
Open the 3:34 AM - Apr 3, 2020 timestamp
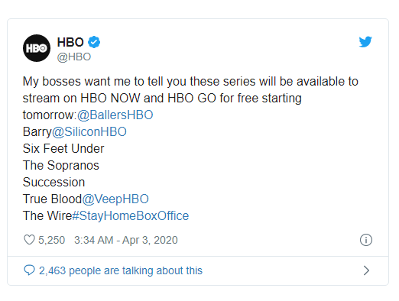click(126, 240)
